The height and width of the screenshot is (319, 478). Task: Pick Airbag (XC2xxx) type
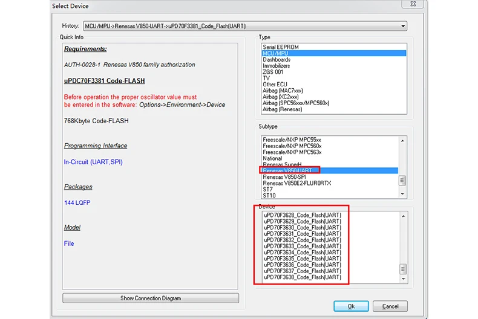point(334,97)
